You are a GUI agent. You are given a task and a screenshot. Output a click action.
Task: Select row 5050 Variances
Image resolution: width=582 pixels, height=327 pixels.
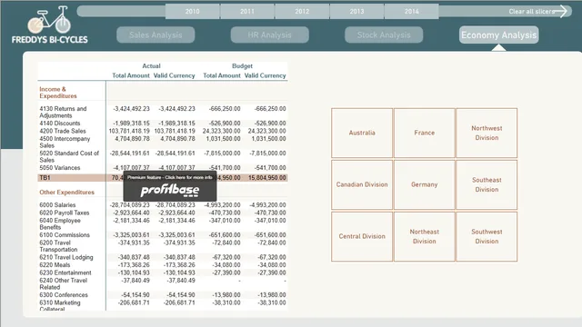pyautogui.click(x=163, y=167)
